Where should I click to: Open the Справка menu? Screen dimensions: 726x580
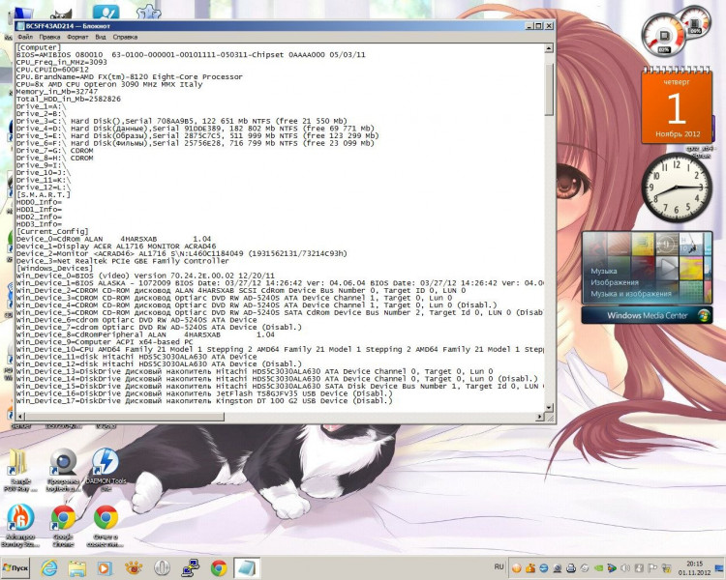click(125, 37)
